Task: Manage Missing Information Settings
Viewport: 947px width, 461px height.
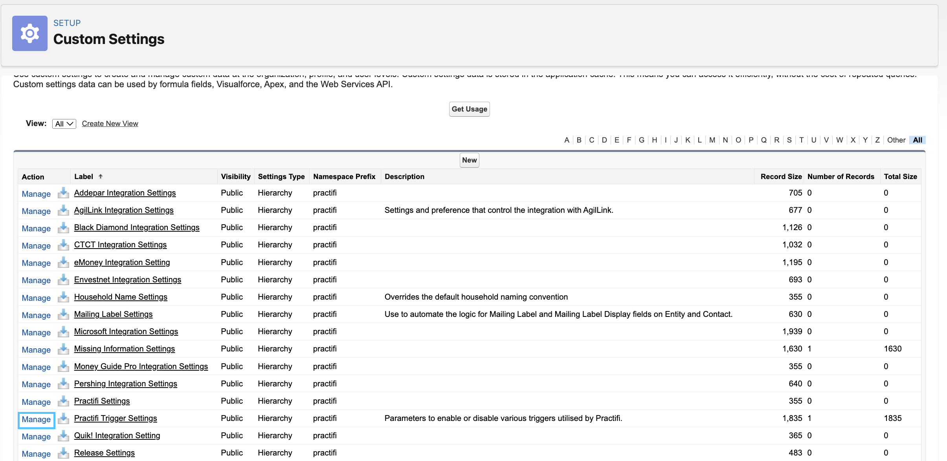Action: [x=36, y=350]
